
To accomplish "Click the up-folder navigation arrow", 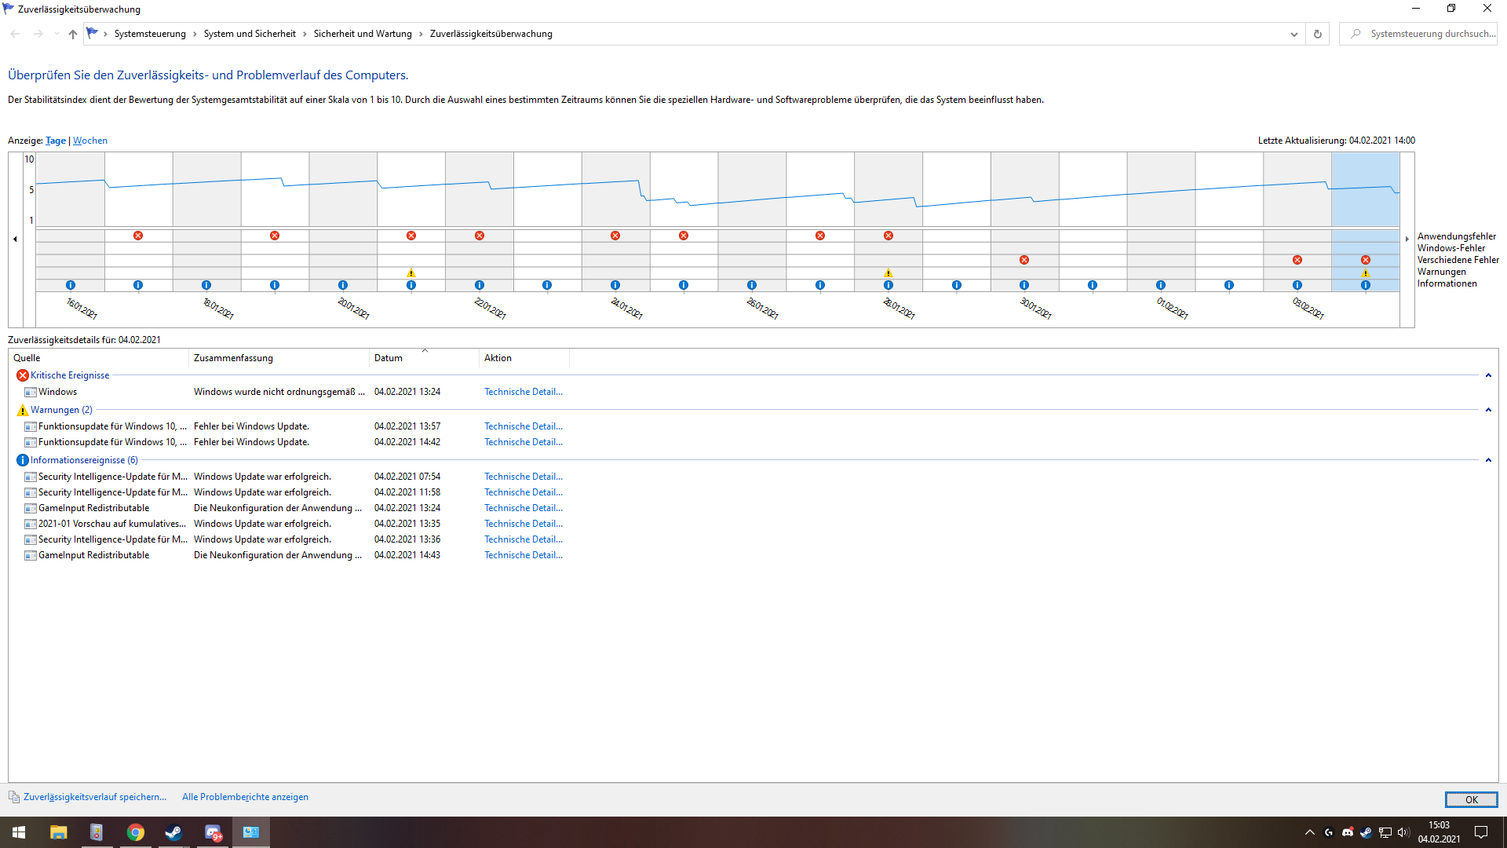I will [72, 34].
